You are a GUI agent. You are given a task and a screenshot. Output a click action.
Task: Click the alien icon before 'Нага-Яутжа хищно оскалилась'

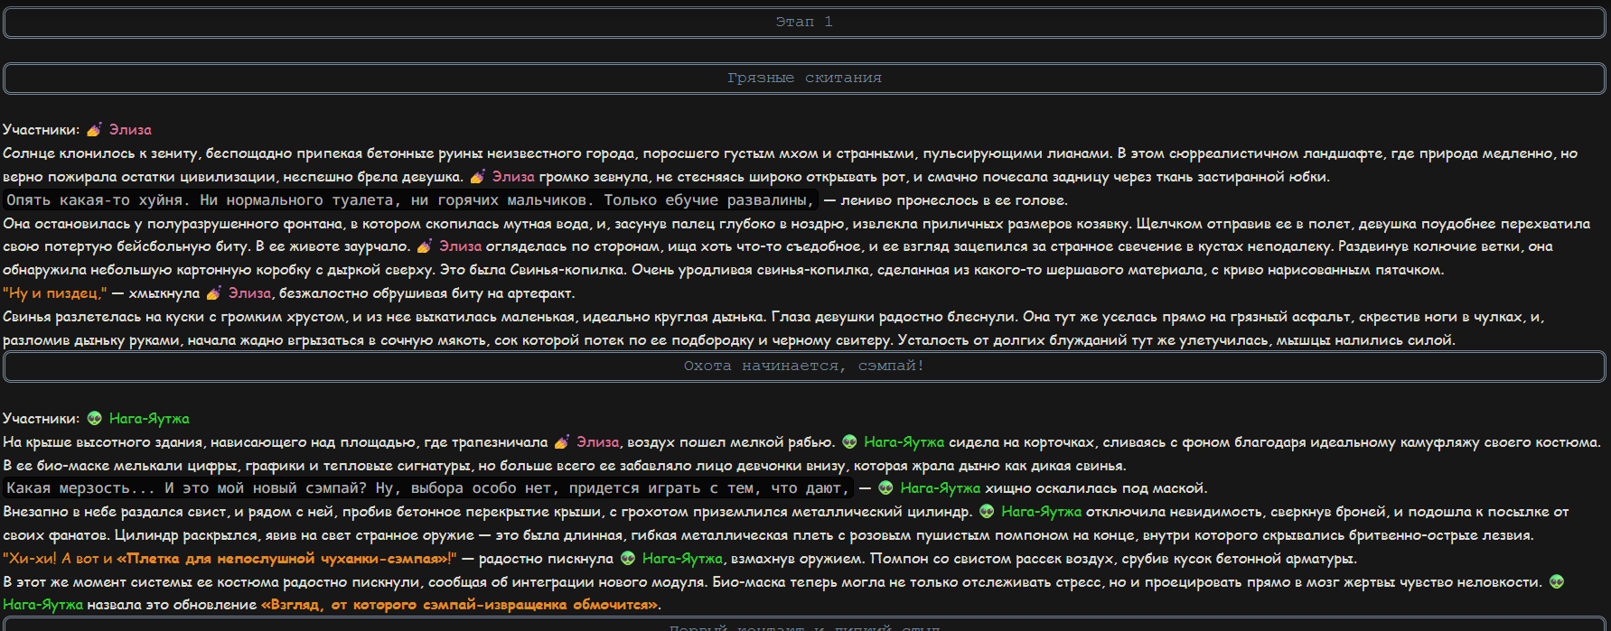click(885, 488)
